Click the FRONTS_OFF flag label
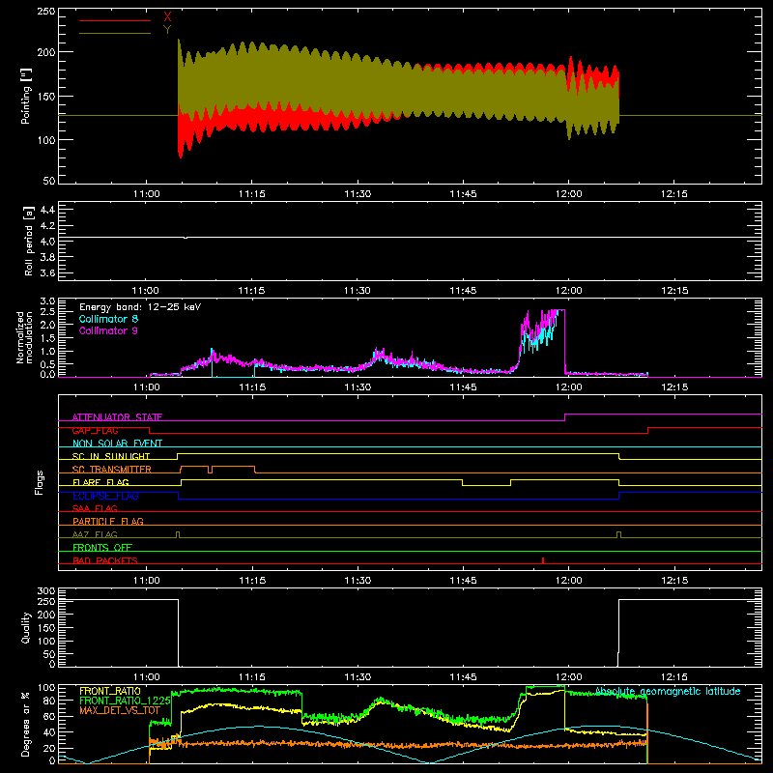Screen dimensions: 773x773 pos(102,547)
